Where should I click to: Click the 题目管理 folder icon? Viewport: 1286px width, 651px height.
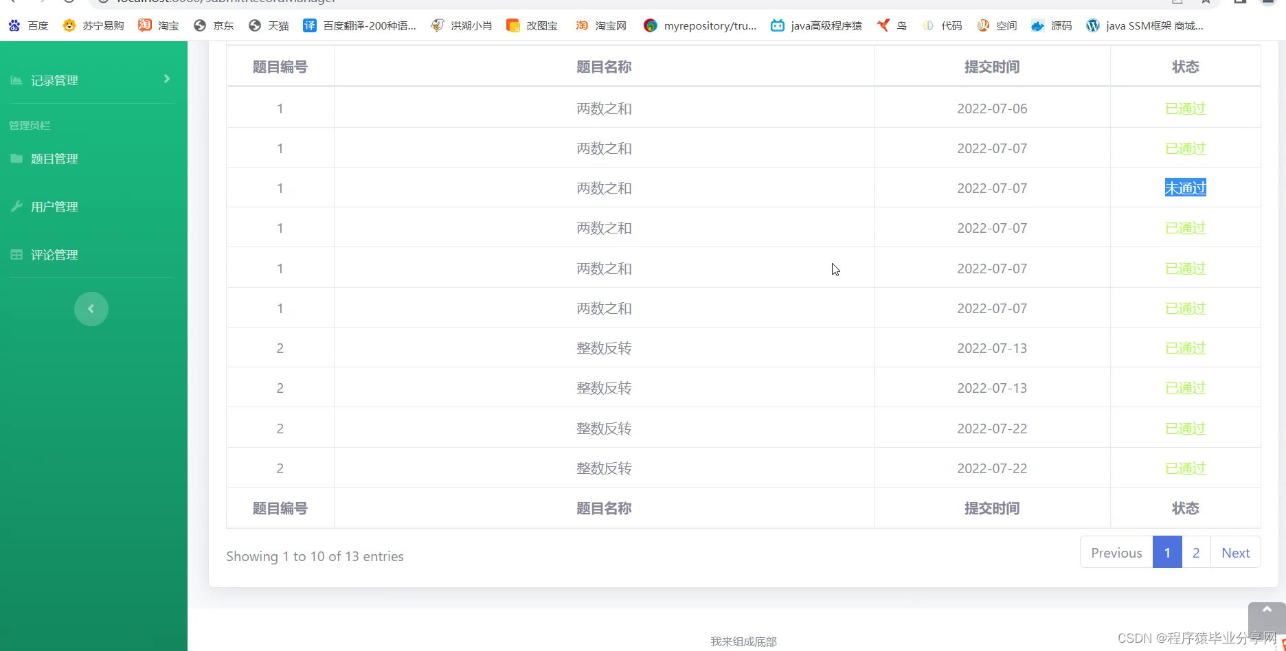coord(16,159)
